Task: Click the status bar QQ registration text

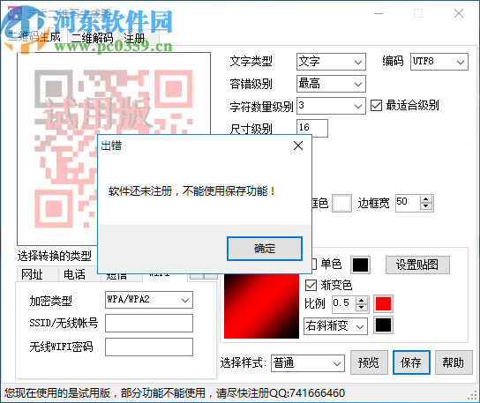Action: click(x=175, y=393)
